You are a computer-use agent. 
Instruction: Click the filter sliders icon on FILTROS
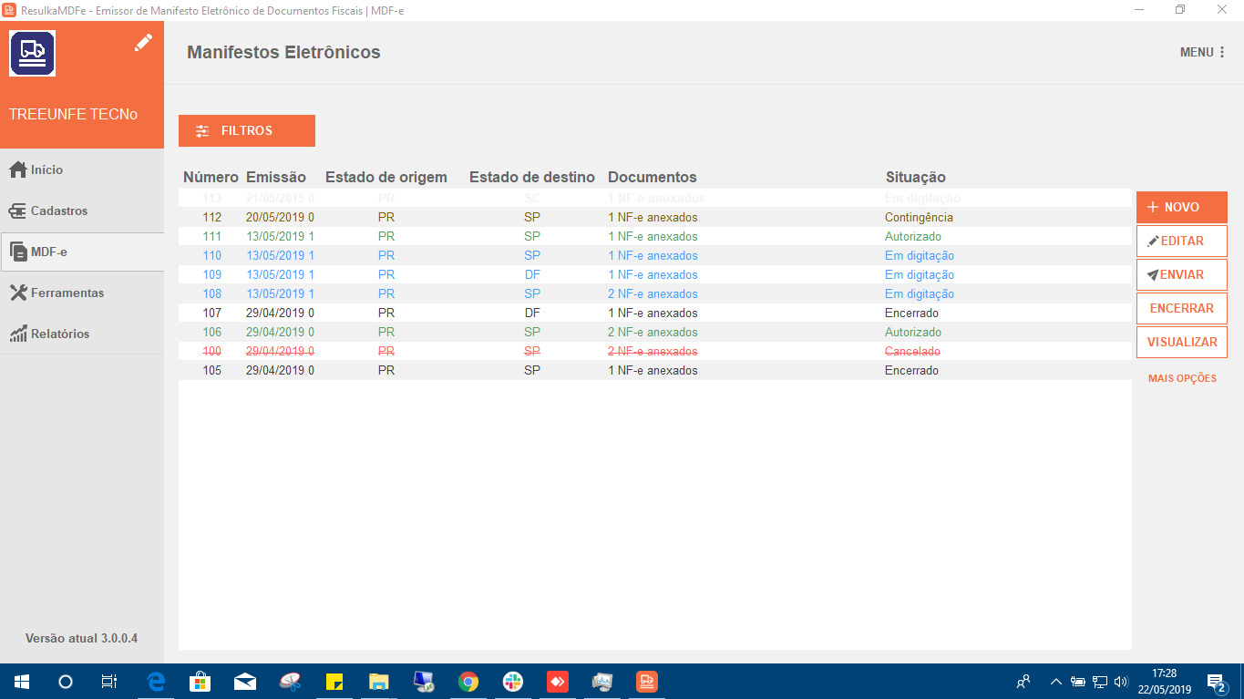(x=201, y=130)
